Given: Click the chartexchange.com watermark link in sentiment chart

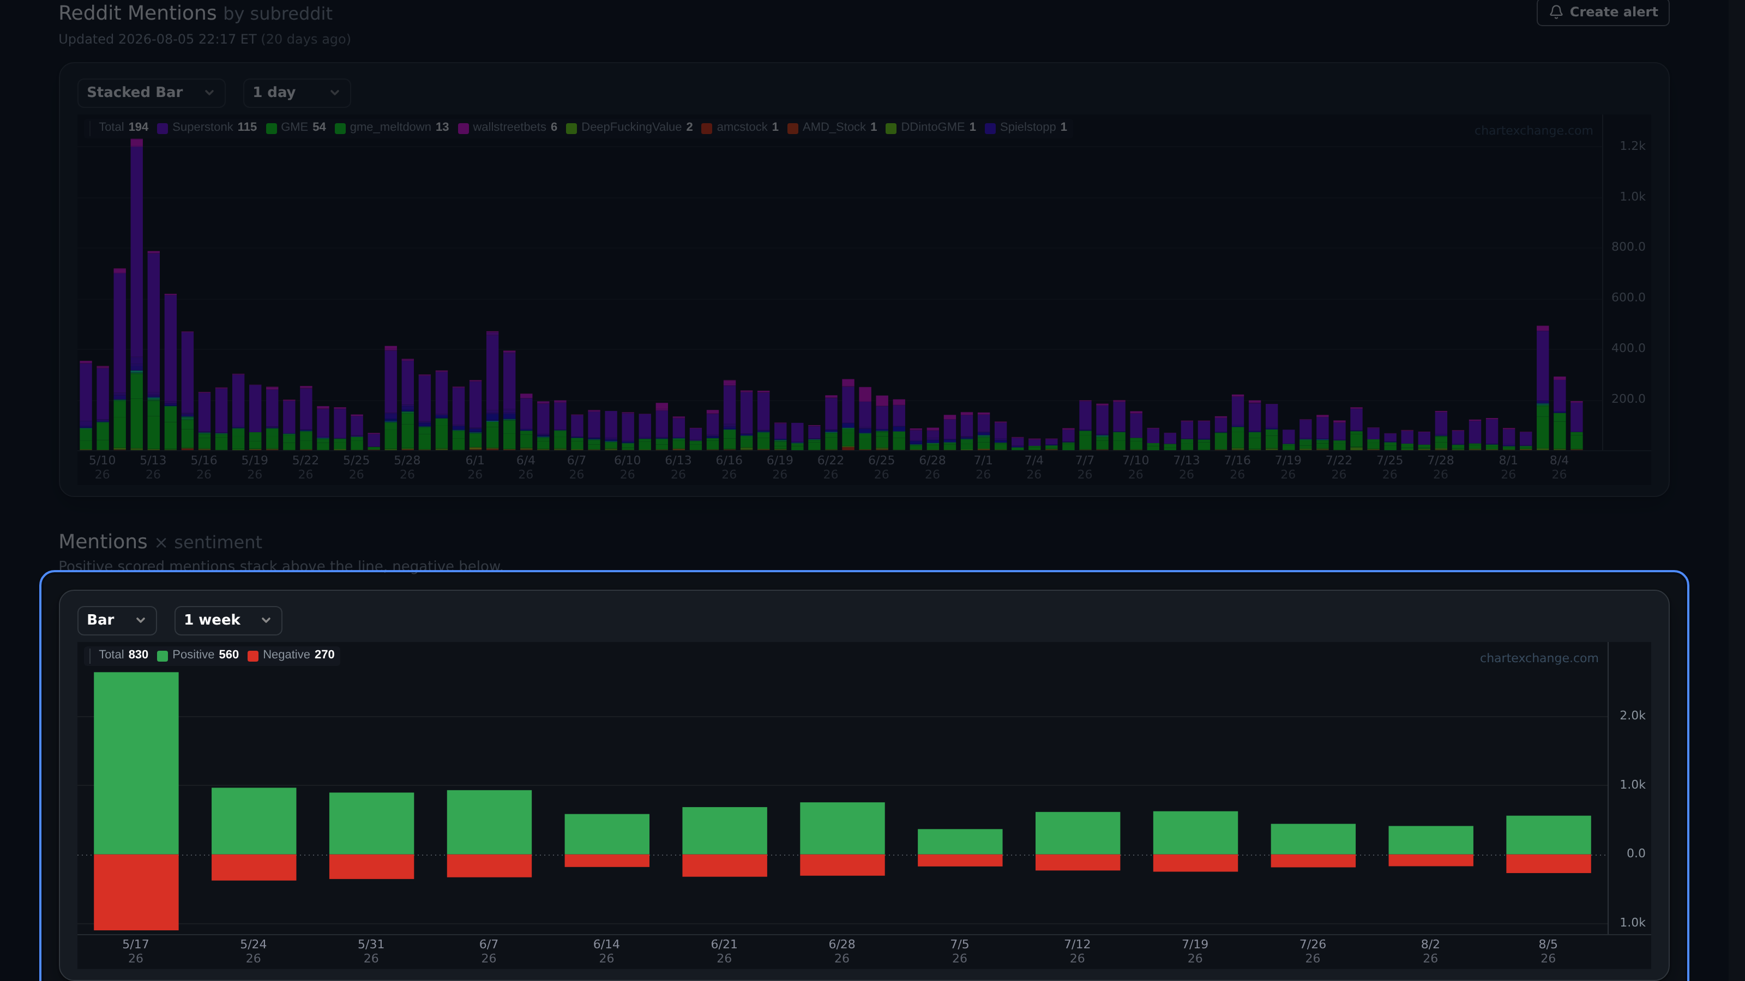Looking at the screenshot, I should click(1538, 658).
